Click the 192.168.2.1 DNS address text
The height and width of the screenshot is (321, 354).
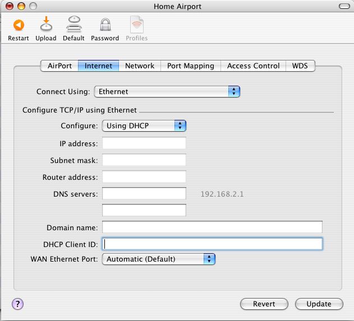pyautogui.click(x=222, y=194)
